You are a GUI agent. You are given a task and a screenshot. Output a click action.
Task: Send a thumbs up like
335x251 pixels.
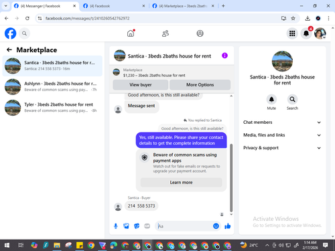click(228, 226)
